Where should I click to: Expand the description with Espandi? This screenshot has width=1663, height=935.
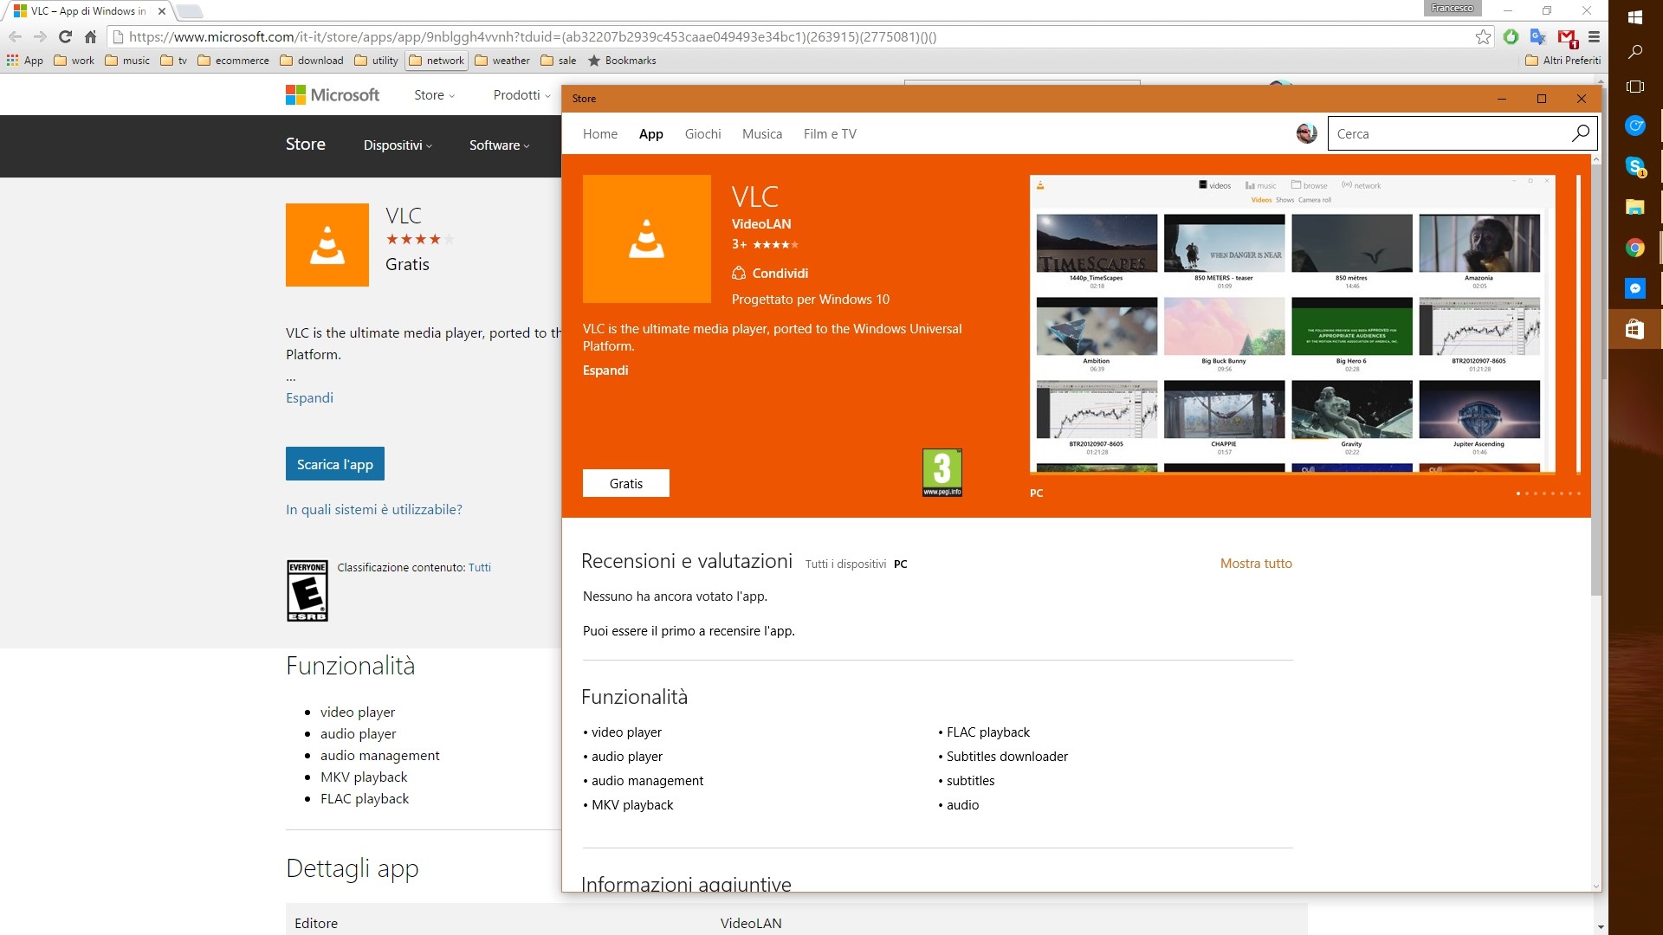click(605, 370)
